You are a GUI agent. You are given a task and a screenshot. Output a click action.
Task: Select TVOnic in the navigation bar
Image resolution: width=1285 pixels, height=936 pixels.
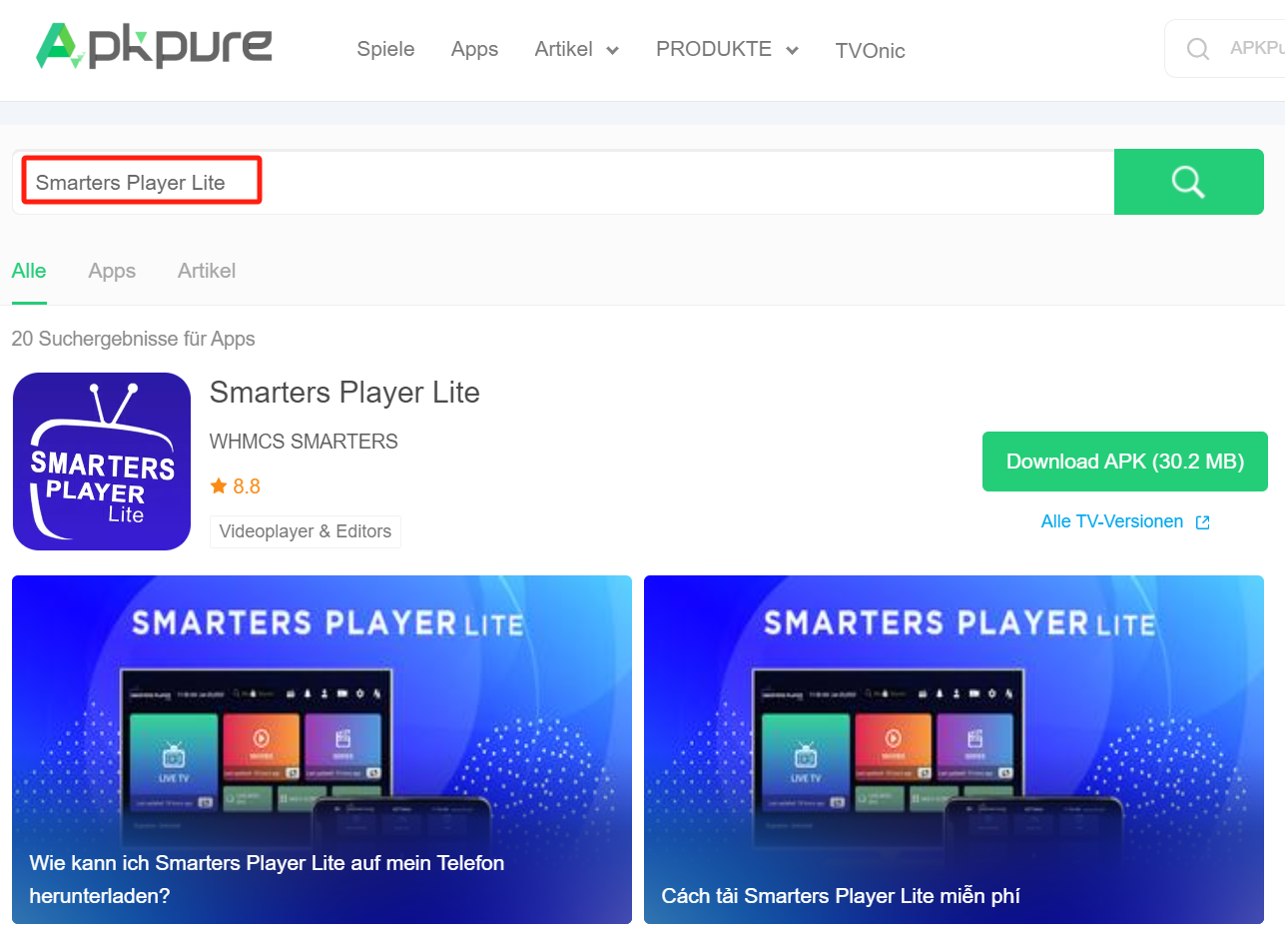click(x=869, y=50)
